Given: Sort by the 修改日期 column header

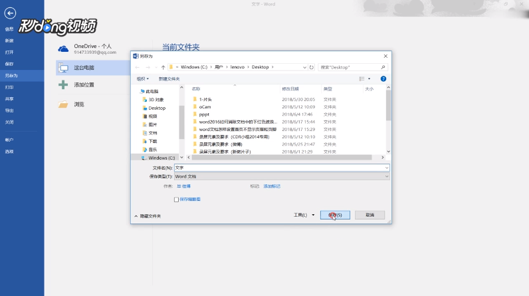Looking at the screenshot, I should pyautogui.click(x=290, y=88).
